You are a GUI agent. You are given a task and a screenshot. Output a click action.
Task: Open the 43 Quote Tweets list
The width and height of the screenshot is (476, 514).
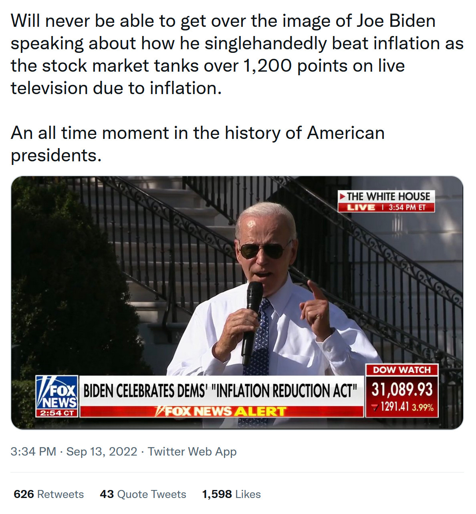[x=143, y=494]
